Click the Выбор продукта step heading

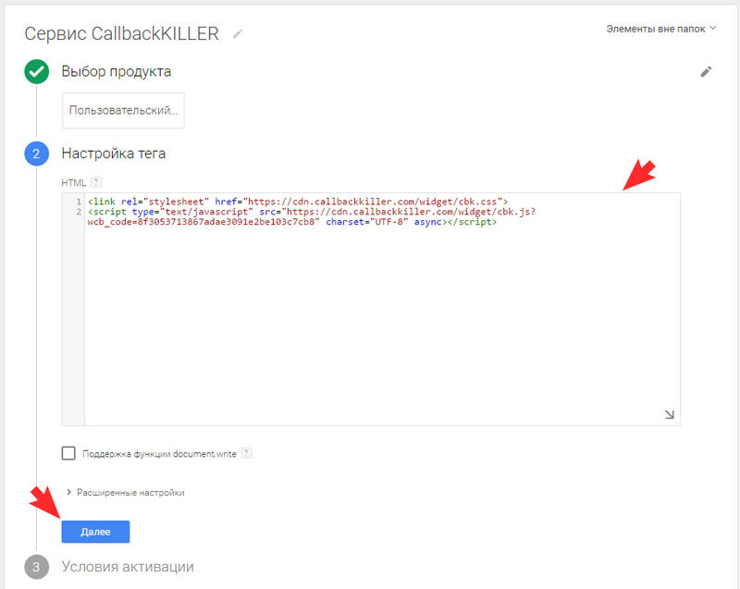117,72
